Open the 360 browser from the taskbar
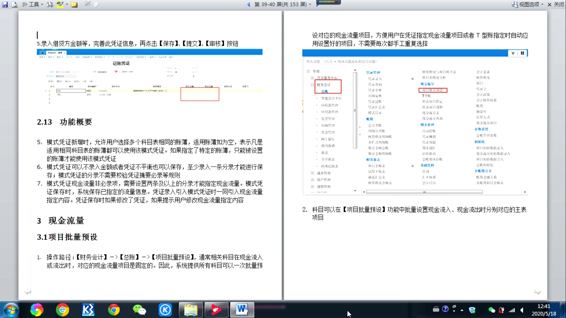The height and width of the screenshot is (318, 566). pos(62,310)
